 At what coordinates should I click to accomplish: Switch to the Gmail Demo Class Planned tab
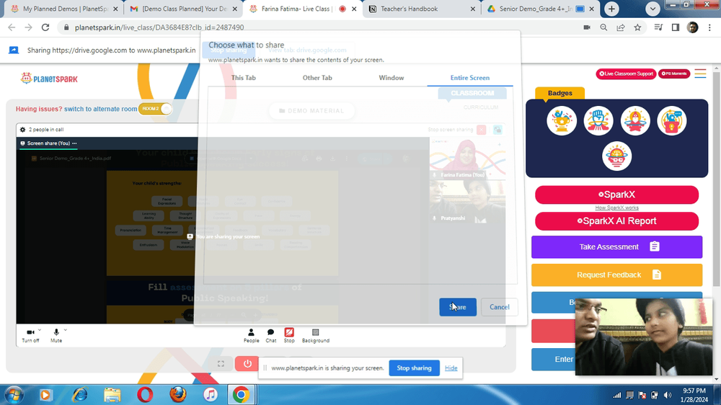click(x=184, y=9)
